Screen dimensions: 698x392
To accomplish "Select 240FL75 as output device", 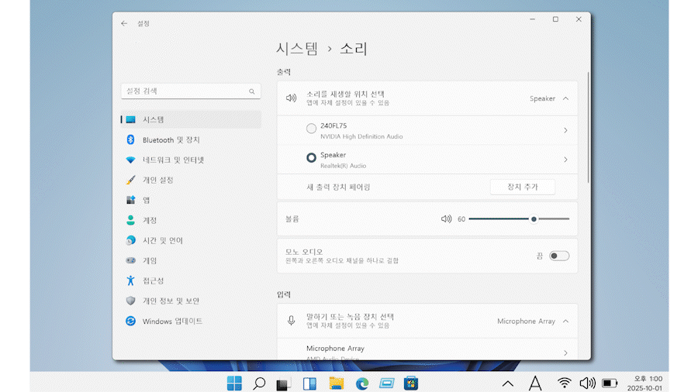I will [x=311, y=129].
